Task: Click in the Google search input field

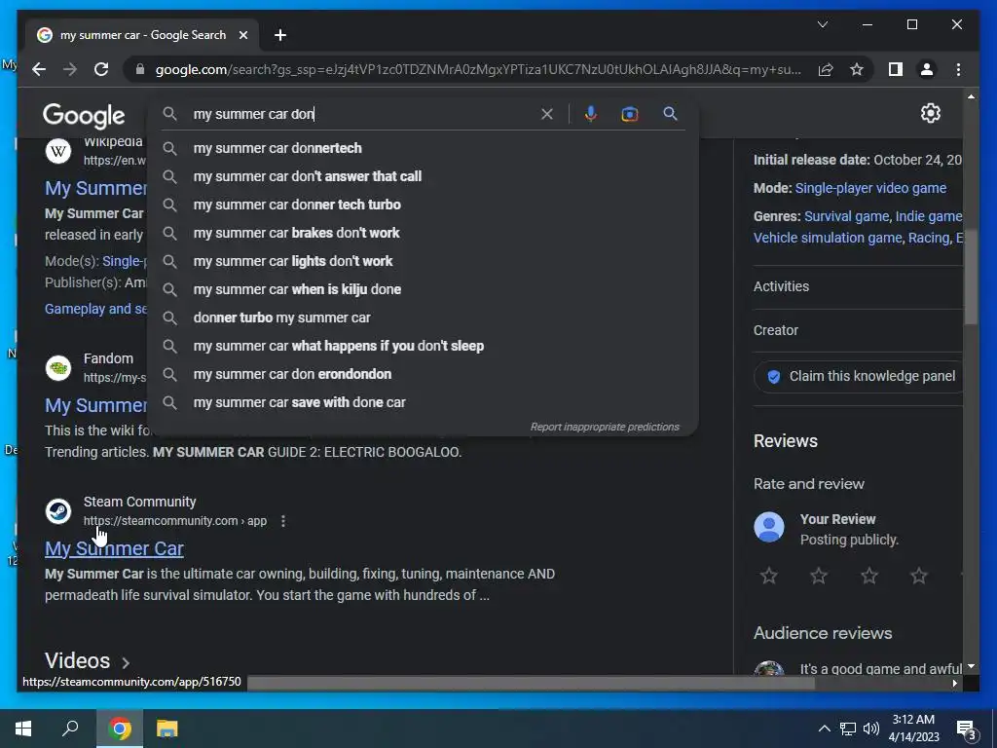Action: (362, 115)
